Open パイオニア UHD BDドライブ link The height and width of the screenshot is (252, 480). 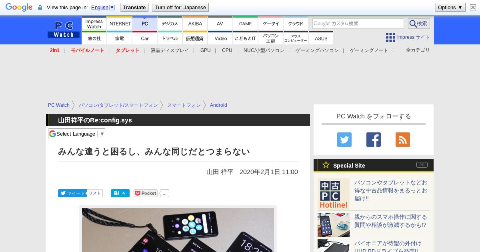click(x=388, y=247)
